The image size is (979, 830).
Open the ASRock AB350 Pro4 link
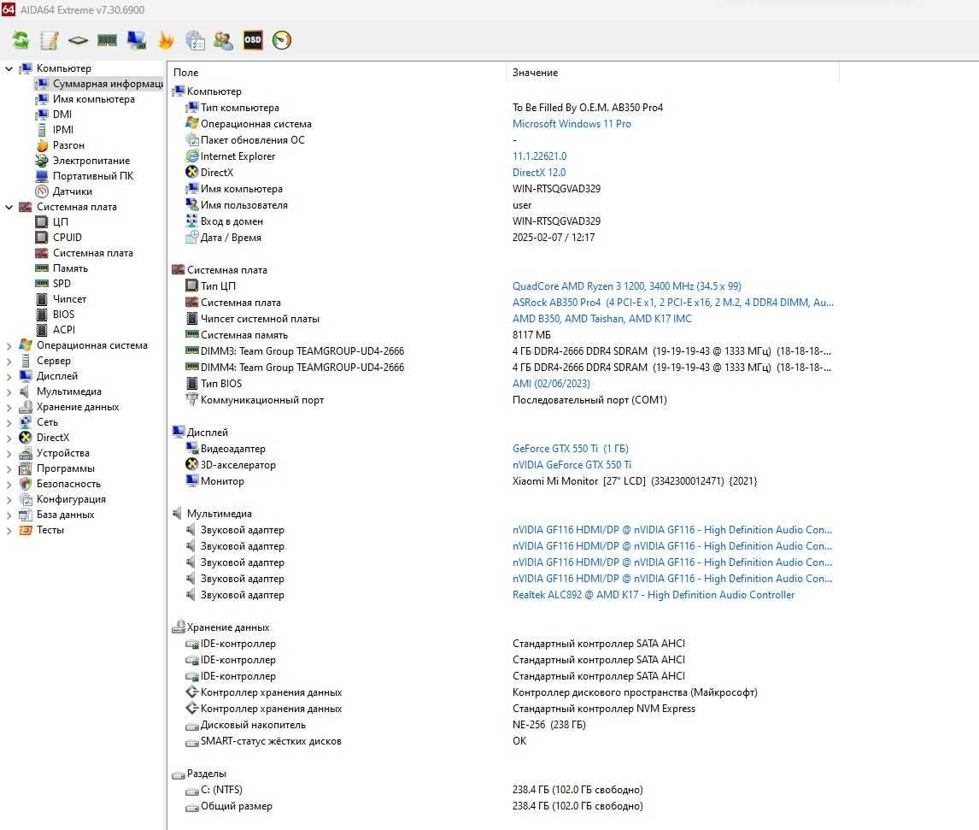tap(672, 303)
